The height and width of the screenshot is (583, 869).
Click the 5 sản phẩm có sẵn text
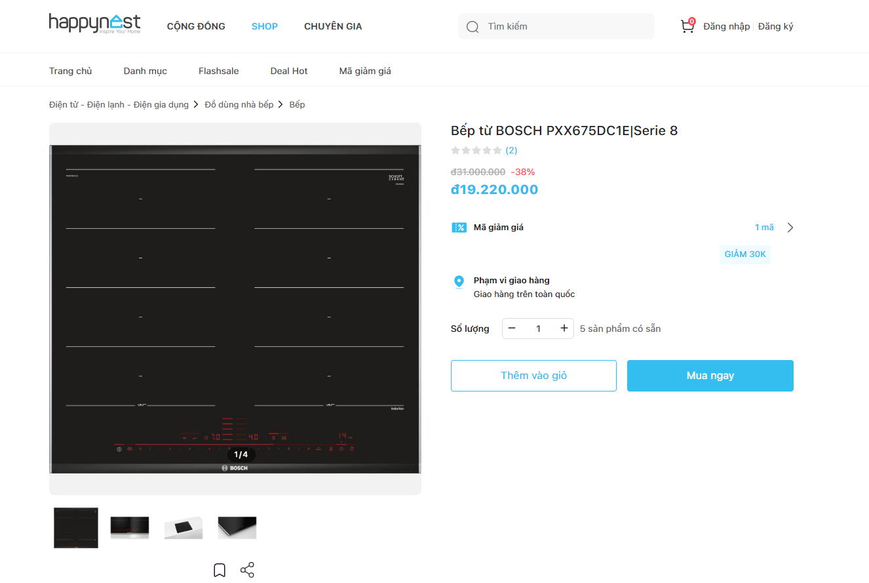(621, 329)
